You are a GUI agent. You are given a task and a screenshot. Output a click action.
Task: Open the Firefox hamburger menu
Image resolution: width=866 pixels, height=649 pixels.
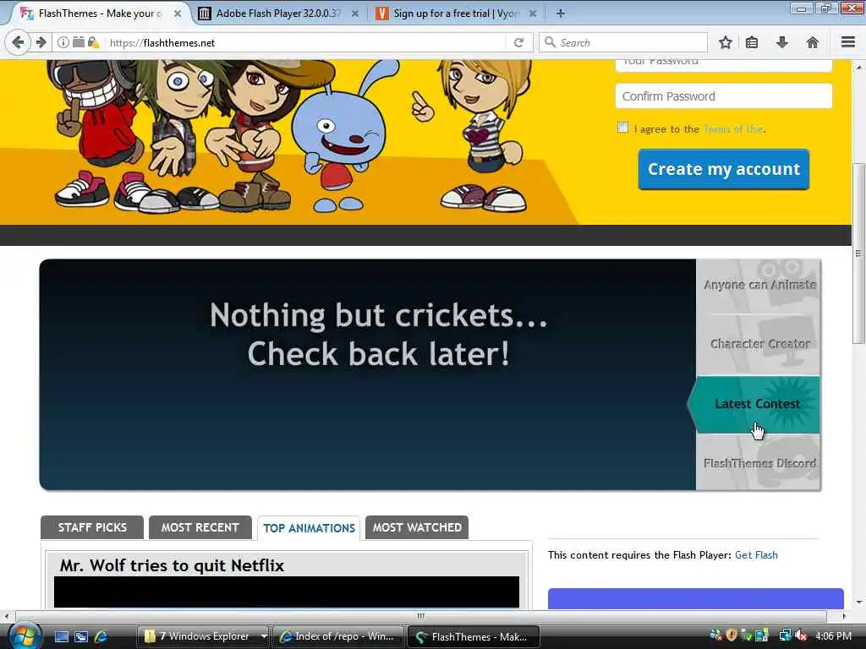[848, 42]
